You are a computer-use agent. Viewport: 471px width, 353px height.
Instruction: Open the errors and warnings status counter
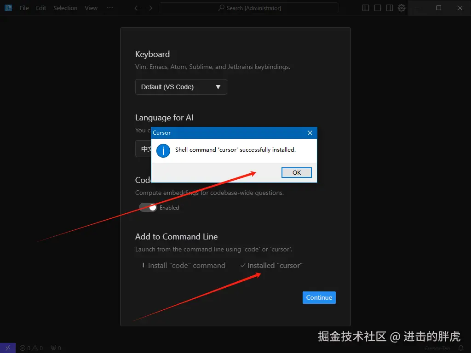(31, 348)
